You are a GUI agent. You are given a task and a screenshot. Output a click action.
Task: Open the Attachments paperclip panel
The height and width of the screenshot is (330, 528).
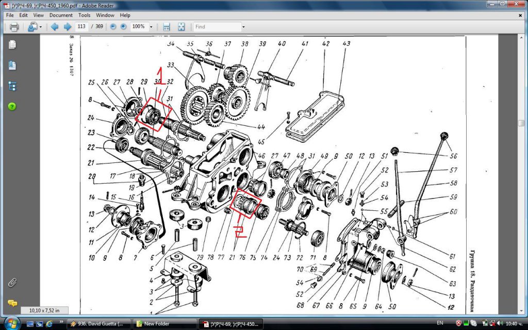click(12, 283)
